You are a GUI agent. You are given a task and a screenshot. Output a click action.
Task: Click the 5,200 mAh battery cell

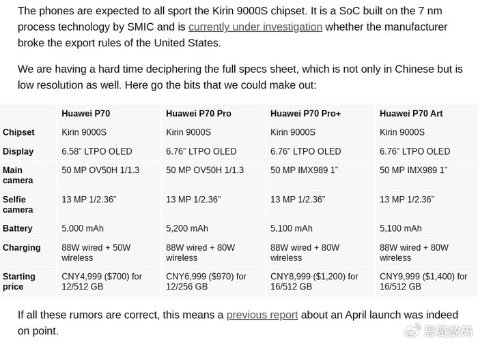point(187,228)
